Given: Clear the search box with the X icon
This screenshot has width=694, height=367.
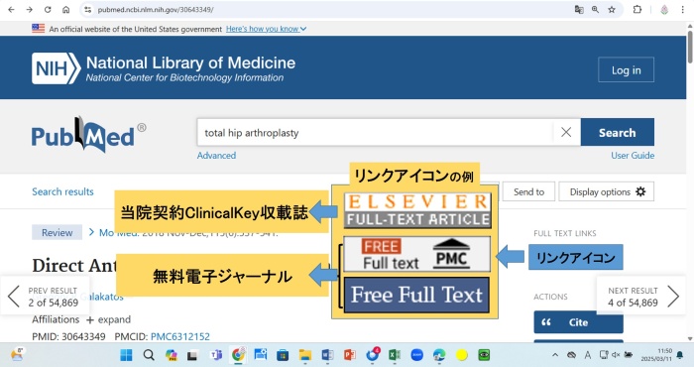Looking at the screenshot, I should click(x=566, y=132).
